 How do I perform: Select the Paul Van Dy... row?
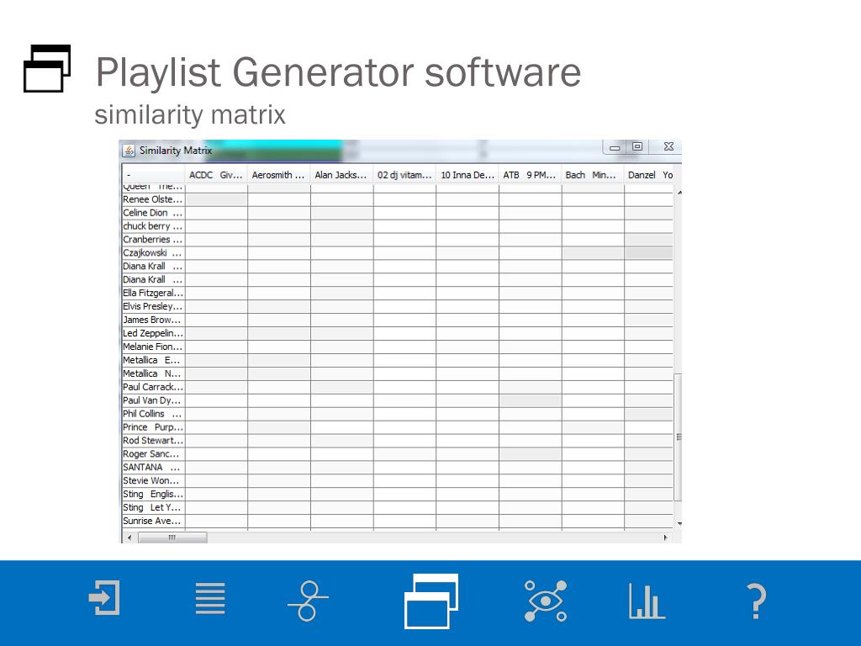coord(398,400)
